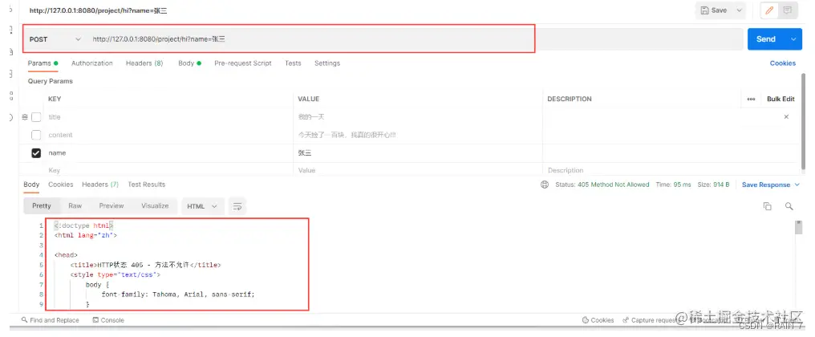
Task: Open the Pre-request Script tab
Action: point(243,63)
